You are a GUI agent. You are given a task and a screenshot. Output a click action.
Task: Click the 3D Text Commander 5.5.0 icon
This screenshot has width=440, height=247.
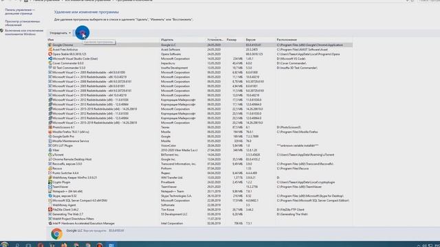pyautogui.click(x=50, y=68)
